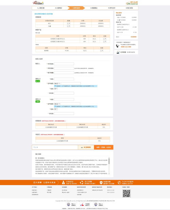Go to step 4 in progress bar
Image resolution: width=170 pixels, height=210 pixels.
[94, 8]
